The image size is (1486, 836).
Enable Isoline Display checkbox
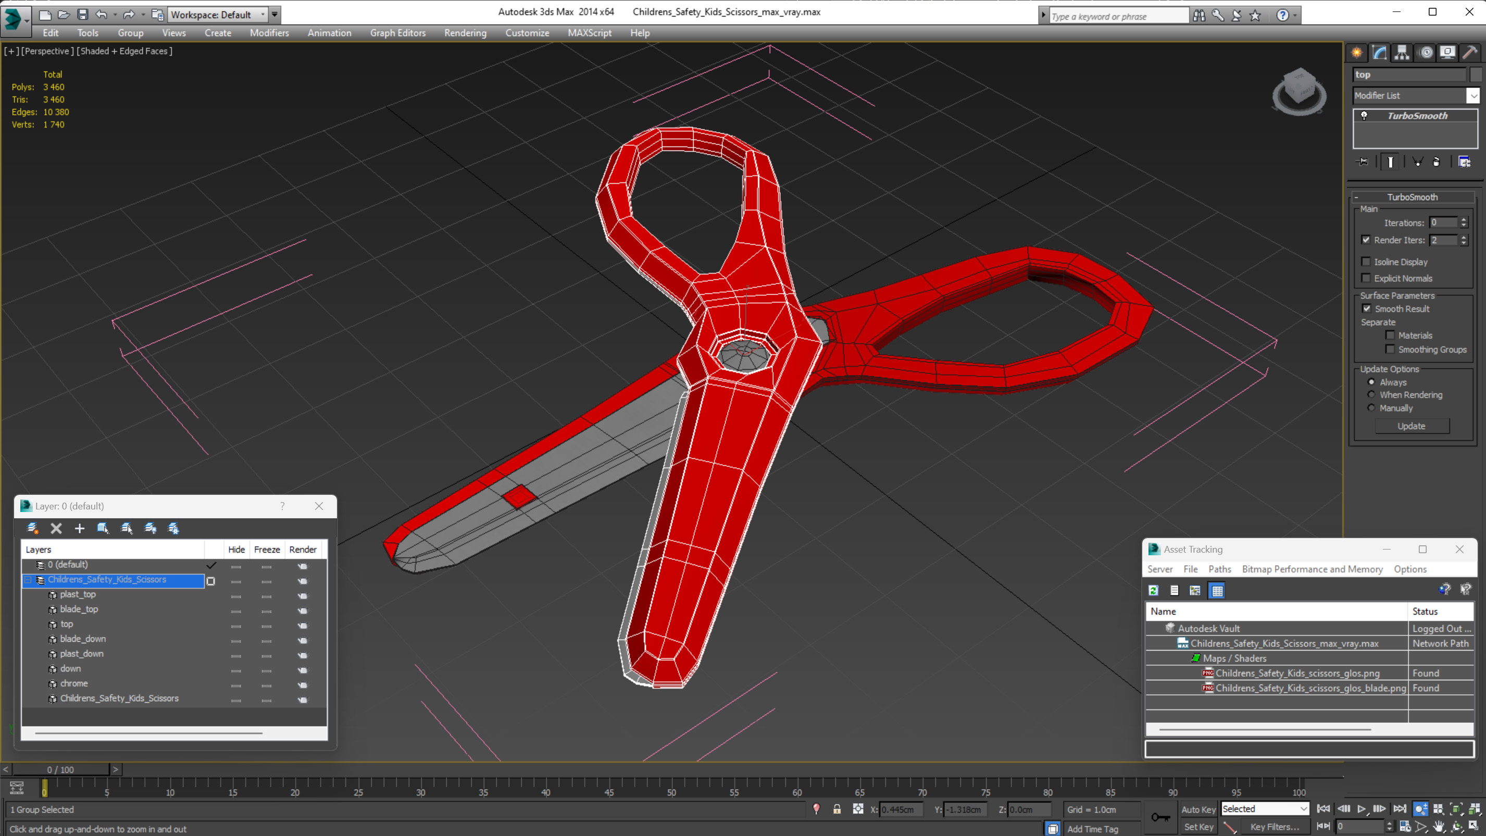(1366, 261)
